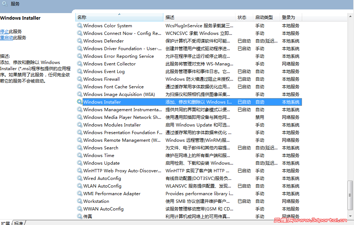Viewport: 354px width, 225px height.
Task: Click the WLAN AutoConfig service gear icon
Action: pyautogui.click(x=79, y=186)
